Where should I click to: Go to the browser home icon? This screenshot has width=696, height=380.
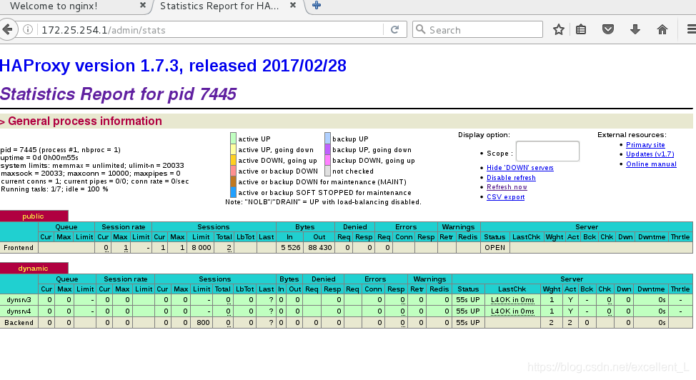coord(662,30)
